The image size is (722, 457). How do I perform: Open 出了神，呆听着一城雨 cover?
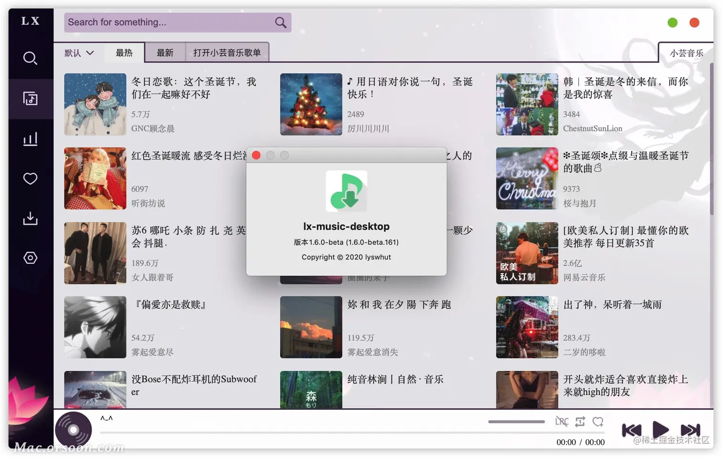[527, 327]
